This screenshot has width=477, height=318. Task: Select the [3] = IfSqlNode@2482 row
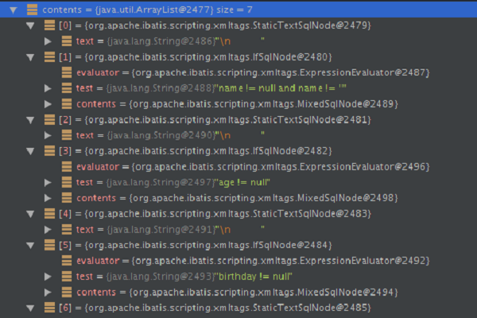point(238,151)
